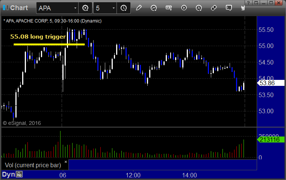Select the 55.08 long trigger text annotation
Viewport: 286px width, 180px height.
click(38, 37)
